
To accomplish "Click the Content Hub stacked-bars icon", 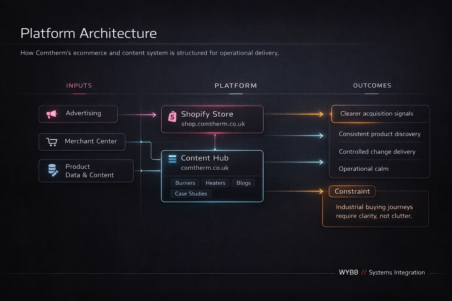I will 172,159.
